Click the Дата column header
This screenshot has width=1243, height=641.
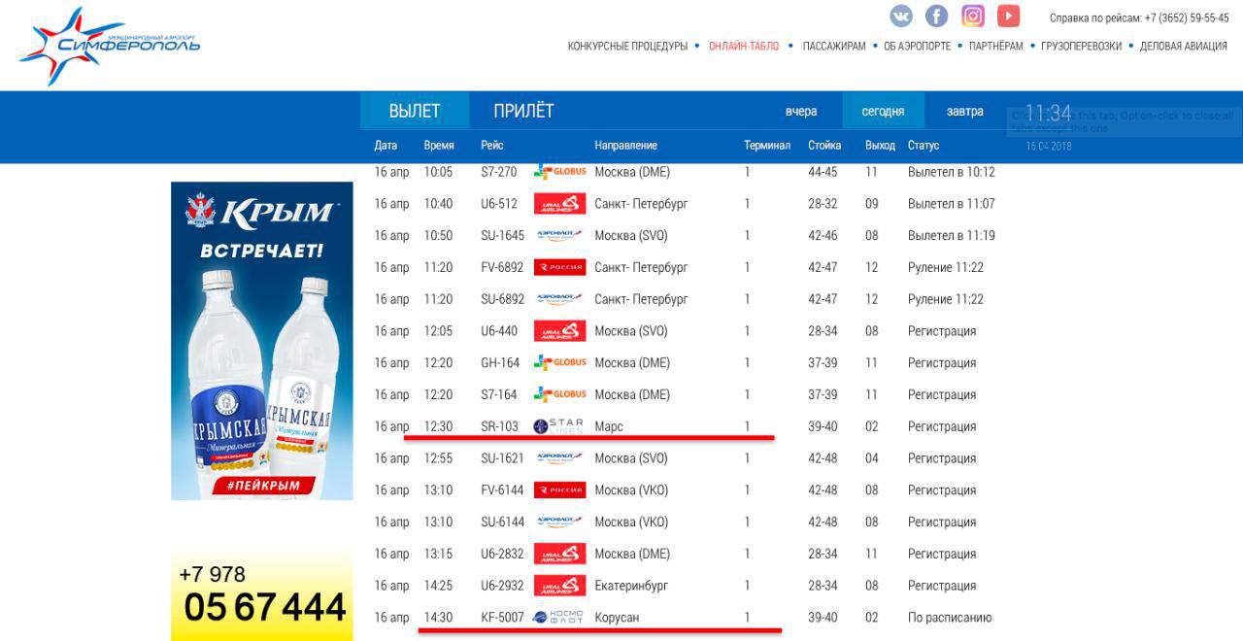click(x=386, y=146)
